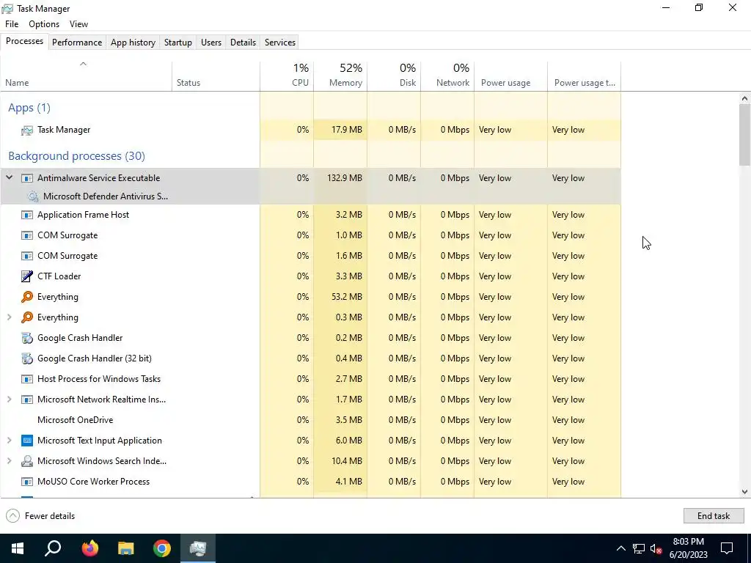Sort by Power usage trend column

click(585, 76)
